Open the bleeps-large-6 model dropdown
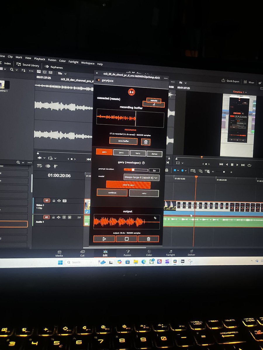 click(x=141, y=177)
